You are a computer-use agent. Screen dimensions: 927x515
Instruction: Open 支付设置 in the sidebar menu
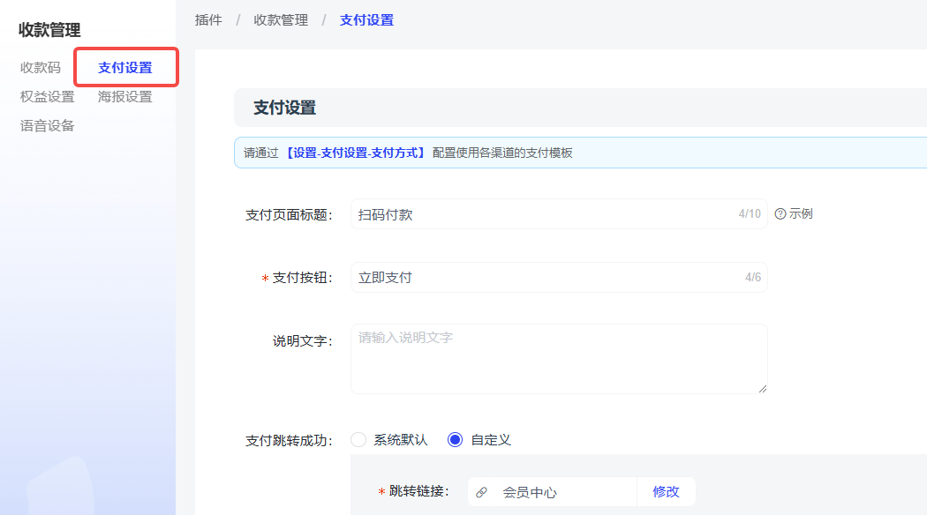(124, 68)
